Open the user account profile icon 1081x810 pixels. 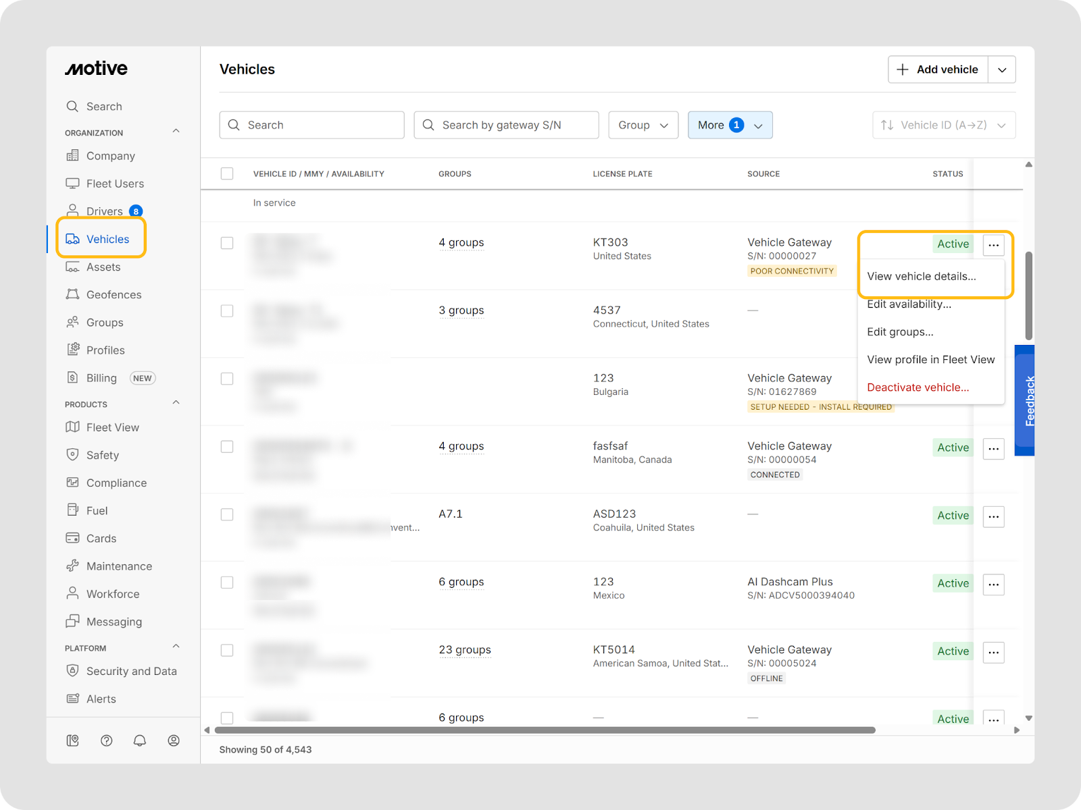click(174, 740)
